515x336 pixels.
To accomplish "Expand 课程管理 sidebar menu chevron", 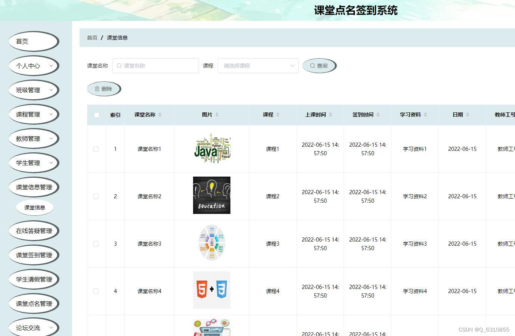I will pos(51,114).
